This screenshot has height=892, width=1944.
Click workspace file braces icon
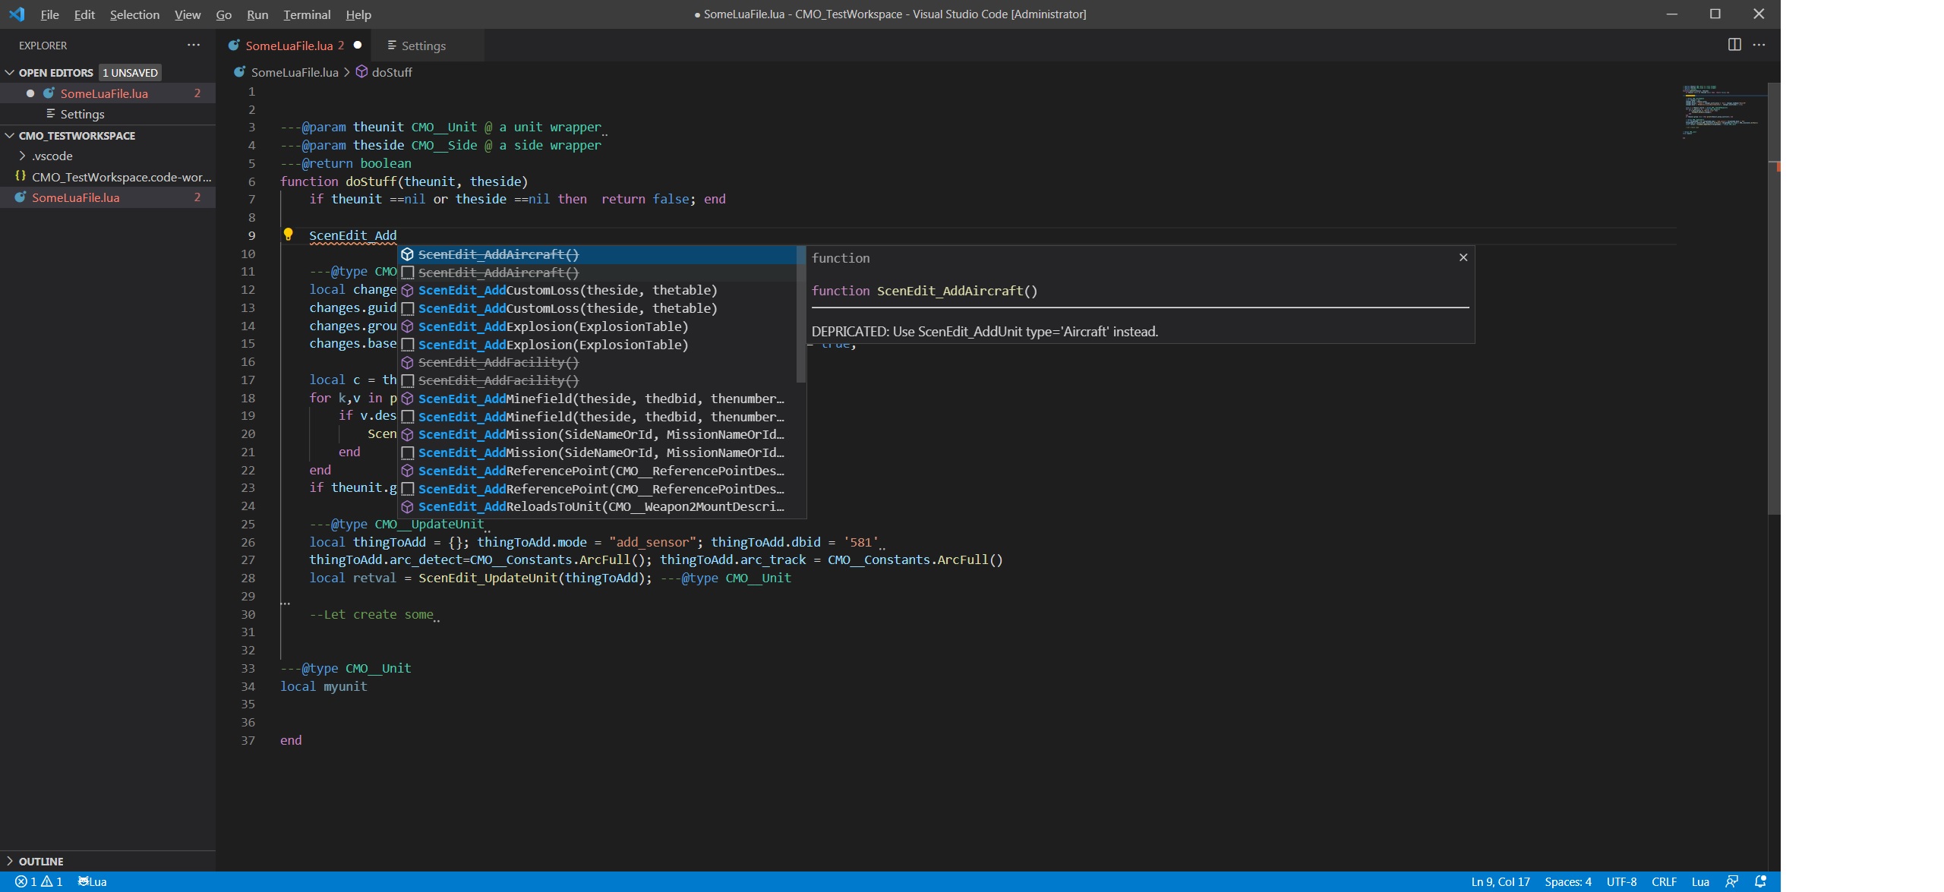click(21, 176)
